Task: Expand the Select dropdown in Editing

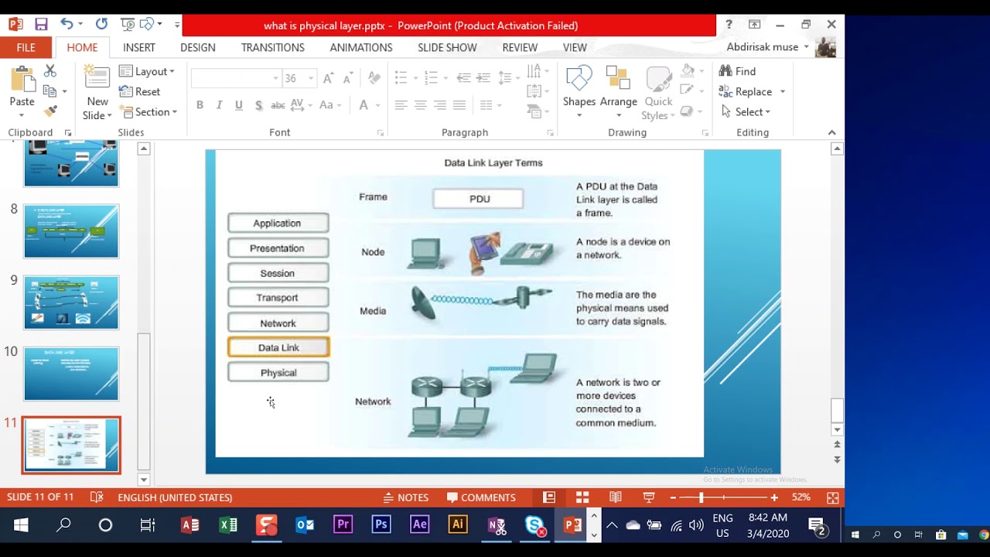Action: click(x=746, y=111)
